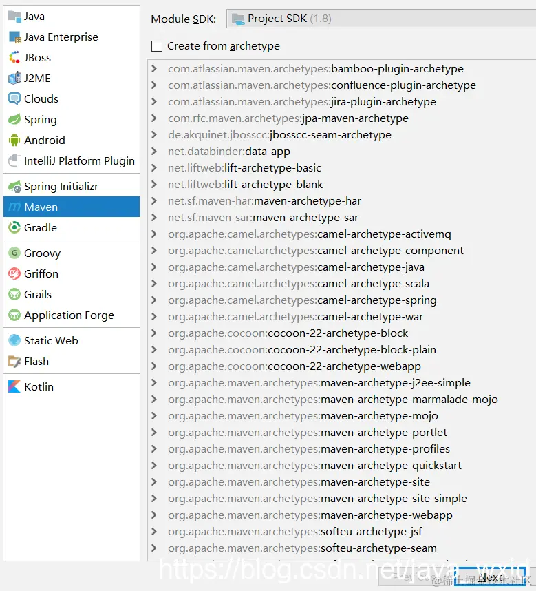The width and height of the screenshot is (536, 591).
Task: Select maven-archetype-mojo entry
Action: [303, 416]
